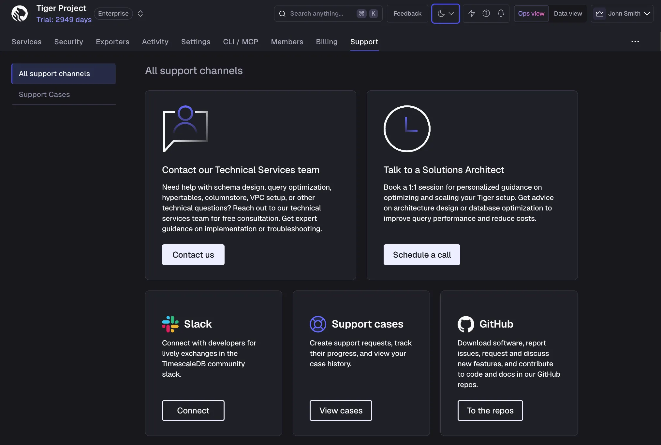Viewport: 661px width, 445px height.
Task: Click the Support cases lifebuoy icon
Action: tap(318, 324)
